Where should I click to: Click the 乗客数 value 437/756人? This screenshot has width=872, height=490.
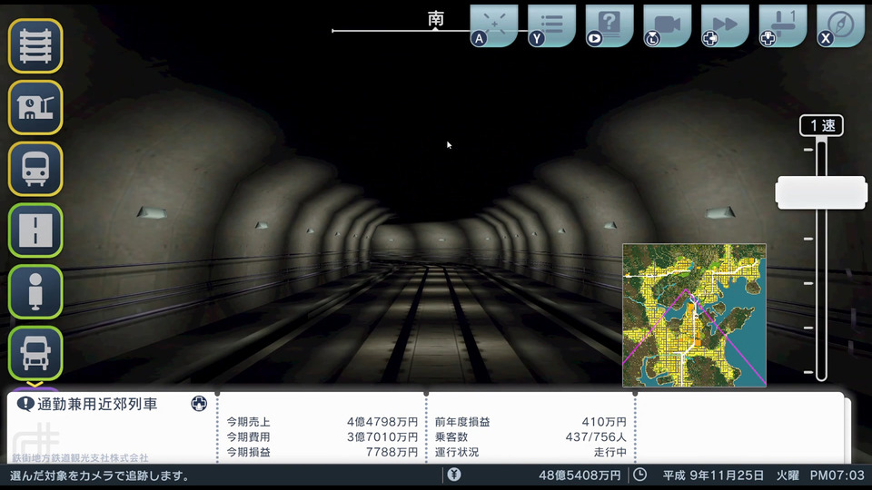click(x=596, y=437)
